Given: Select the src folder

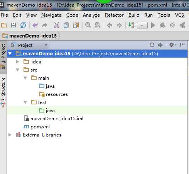Looking at the screenshot, I should [30, 70].
